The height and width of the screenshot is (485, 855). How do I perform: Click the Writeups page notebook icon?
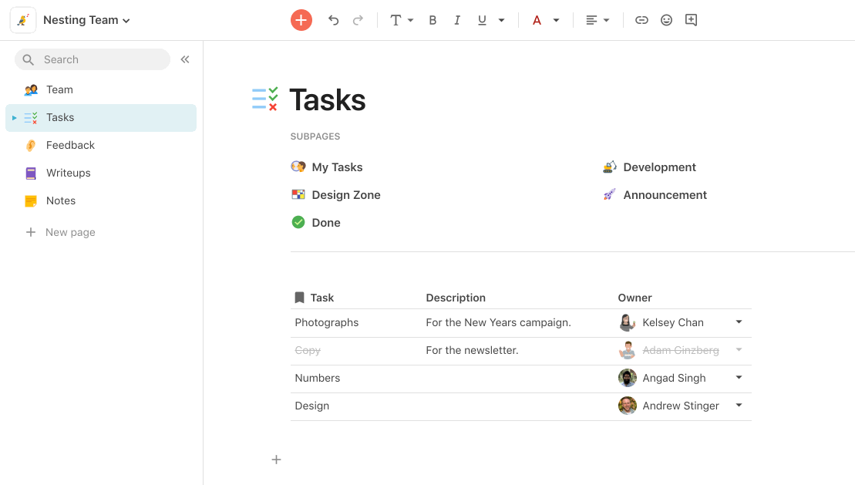pos(31,173)
